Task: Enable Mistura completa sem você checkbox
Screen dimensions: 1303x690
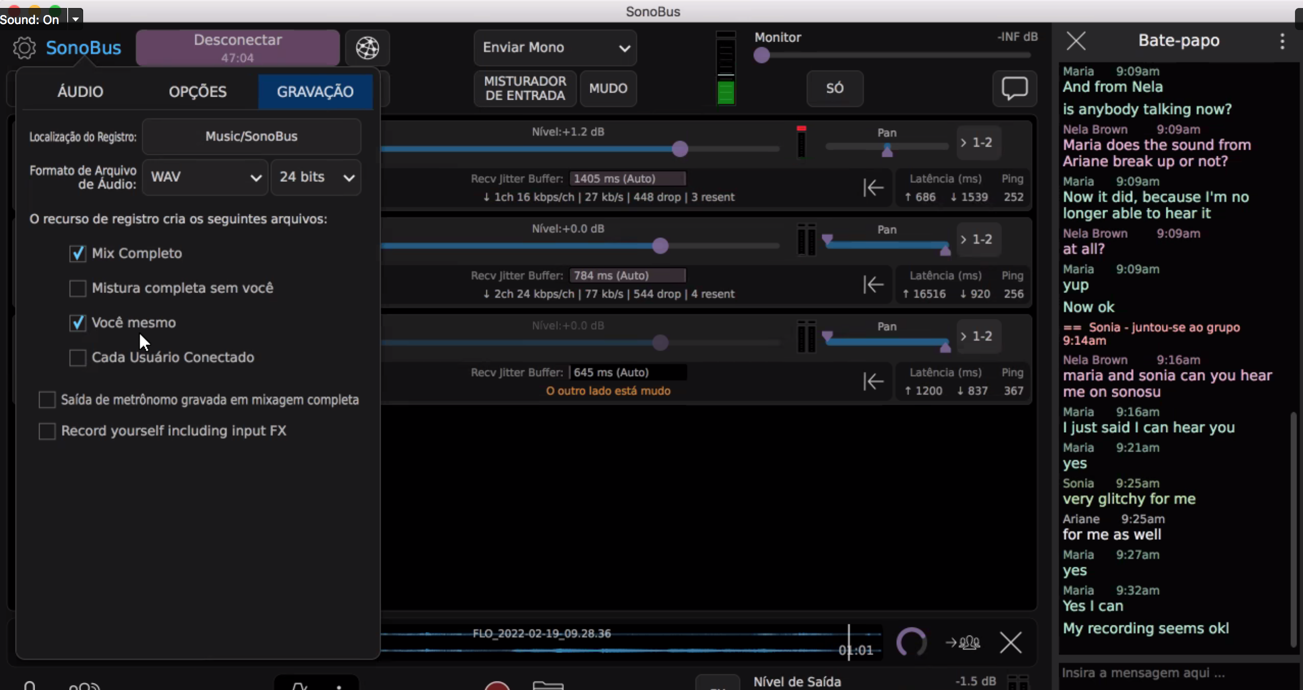Action: click(78, 288)
